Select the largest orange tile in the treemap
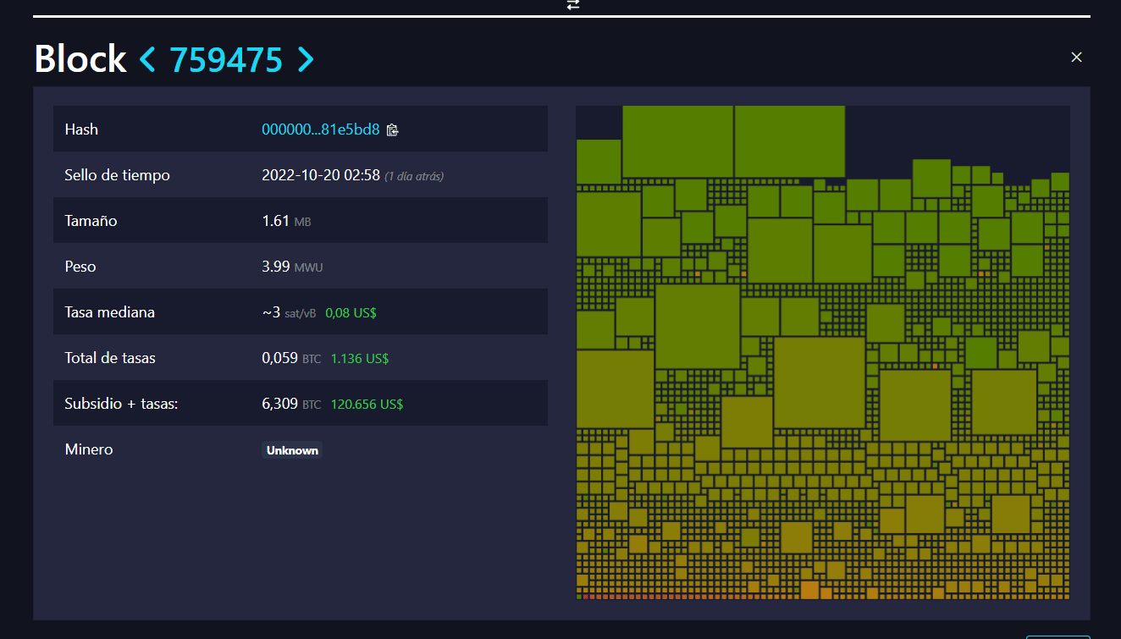This screenshot has width=1121, height=639. click(x=809, y=590)
